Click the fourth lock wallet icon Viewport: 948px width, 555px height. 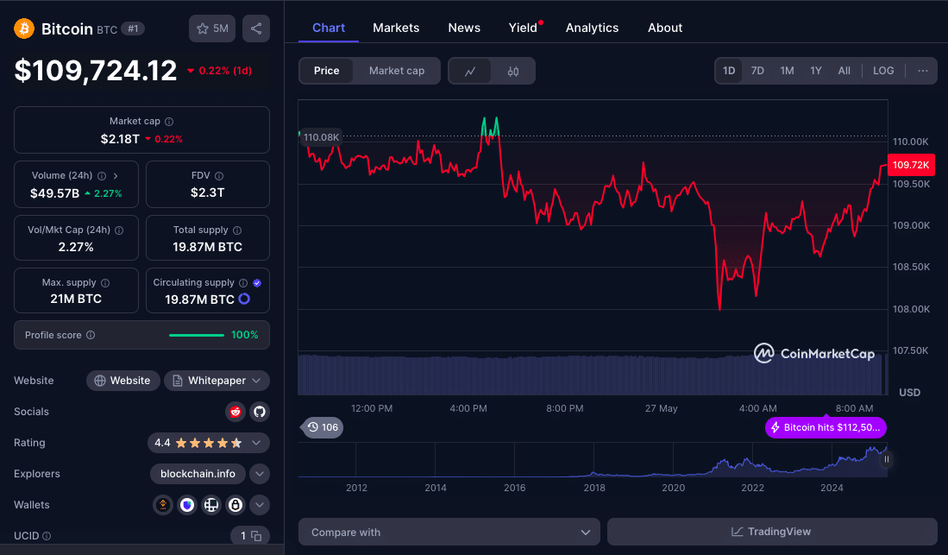click(x=235, y=505)
